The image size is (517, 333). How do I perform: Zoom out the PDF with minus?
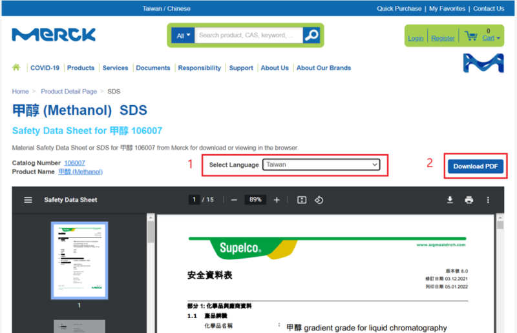tap(234, 200)
